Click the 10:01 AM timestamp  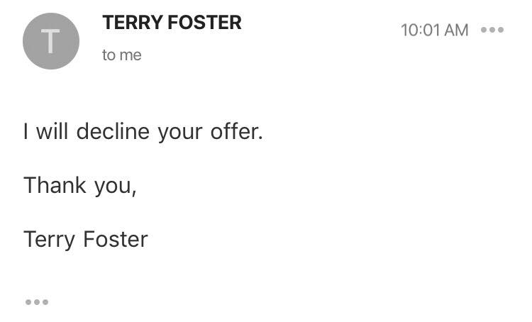click(434, 30)
